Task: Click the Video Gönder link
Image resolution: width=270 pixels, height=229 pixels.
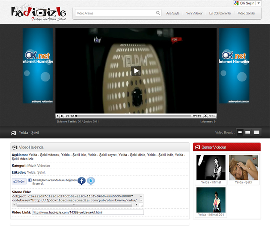Action: [x=246, y=13]
